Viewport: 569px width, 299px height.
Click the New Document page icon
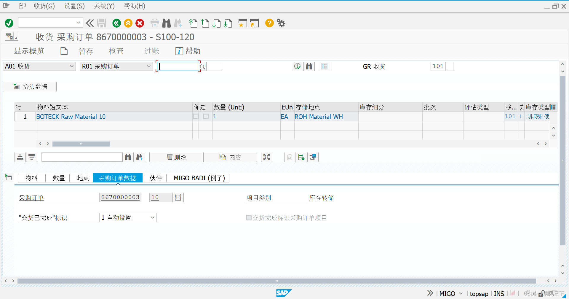[x=64, y=51]
